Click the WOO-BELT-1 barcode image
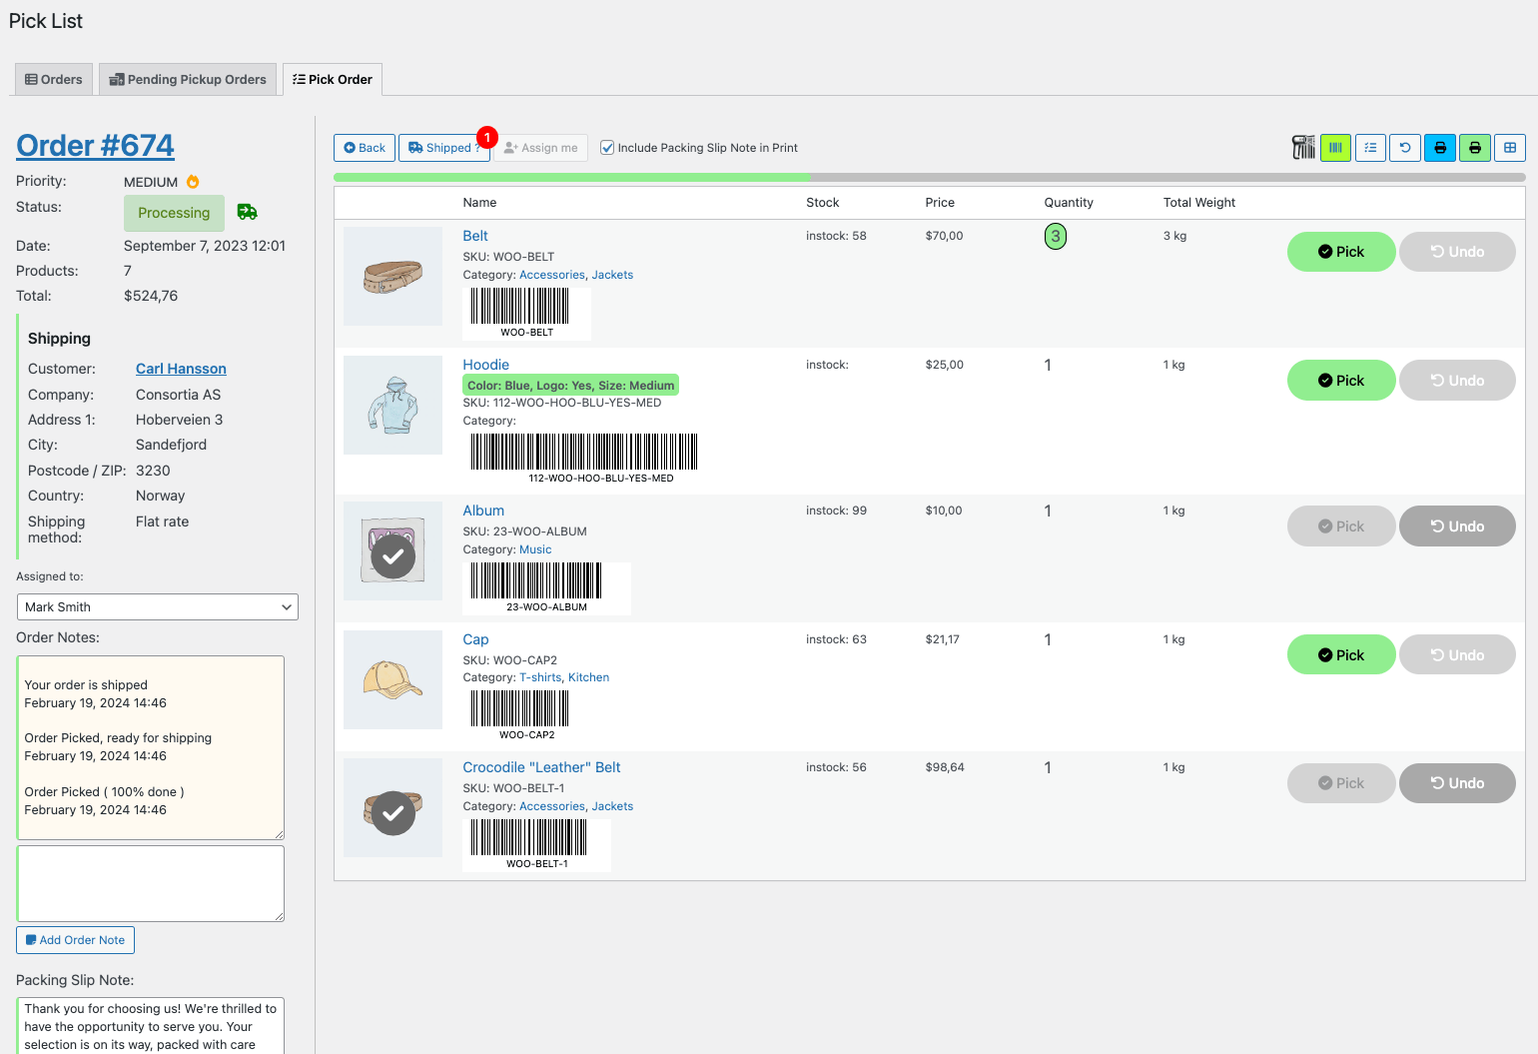The height and width of the screenshot is (1054, 1538). (537, 845)
